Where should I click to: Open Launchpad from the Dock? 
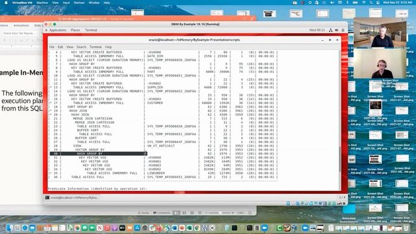tap(18, 227)
